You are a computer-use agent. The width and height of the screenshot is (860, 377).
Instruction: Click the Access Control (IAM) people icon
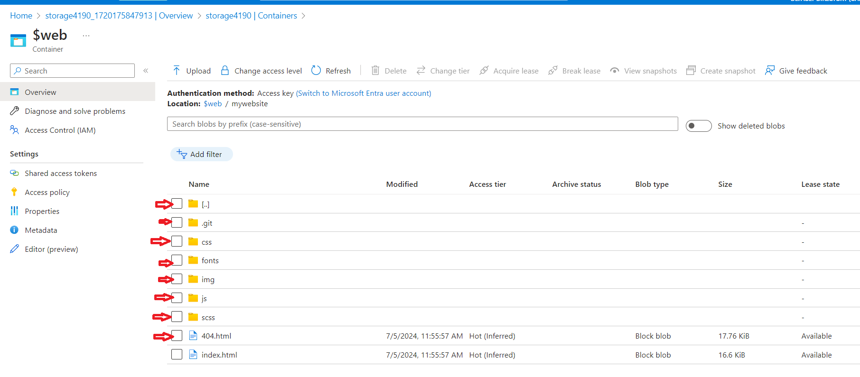point(15,130)
